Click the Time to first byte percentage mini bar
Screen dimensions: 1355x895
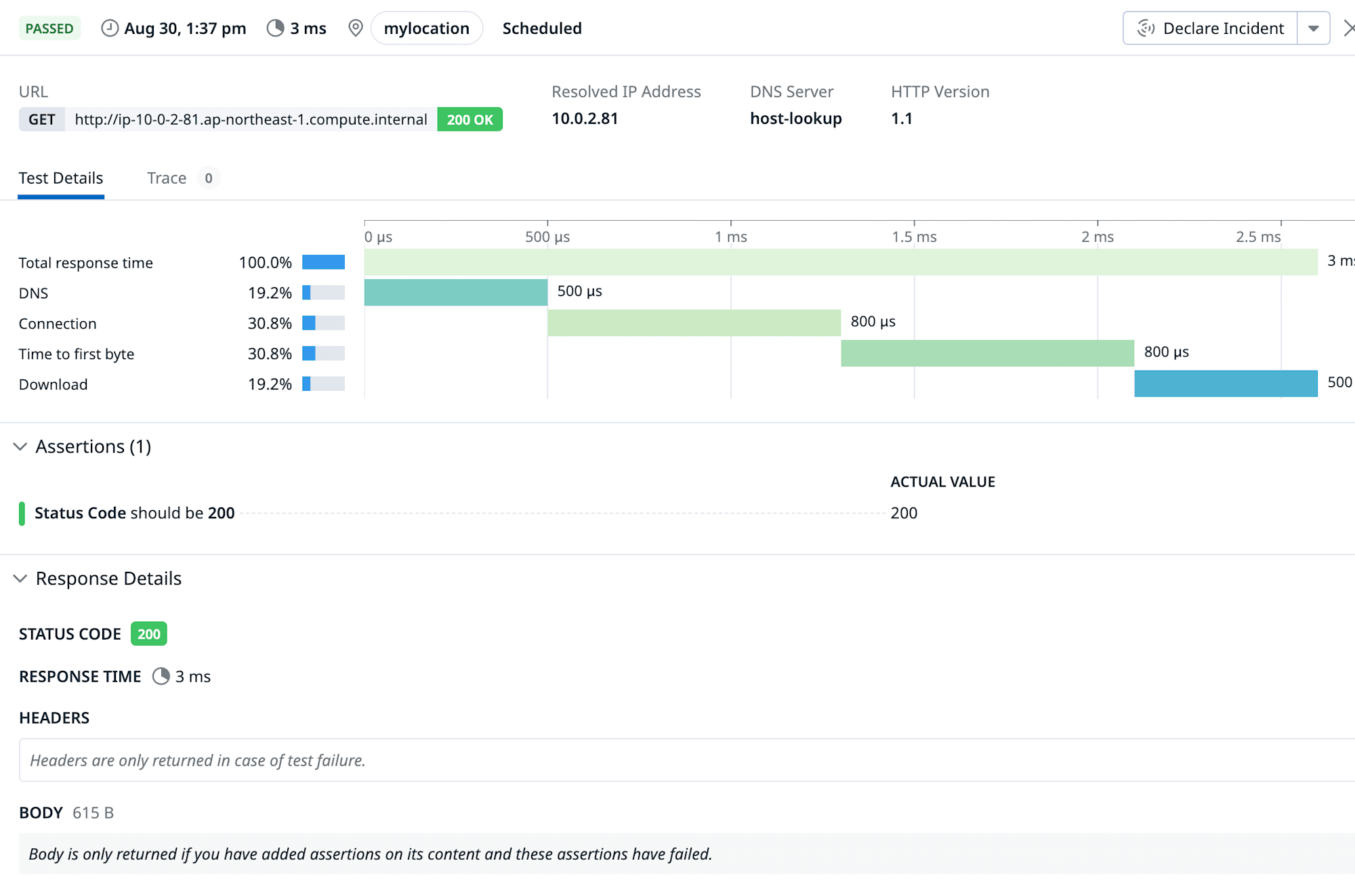(323, 354)
